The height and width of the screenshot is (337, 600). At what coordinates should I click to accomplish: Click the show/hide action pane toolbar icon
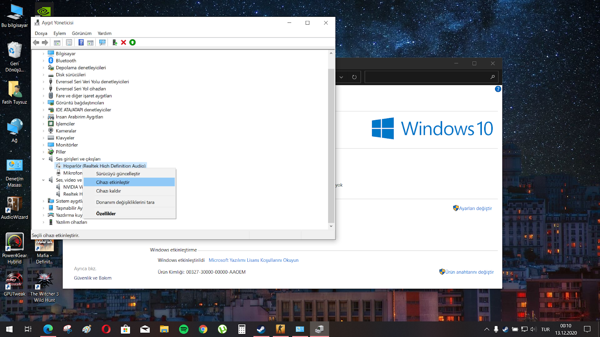[90, 43]
